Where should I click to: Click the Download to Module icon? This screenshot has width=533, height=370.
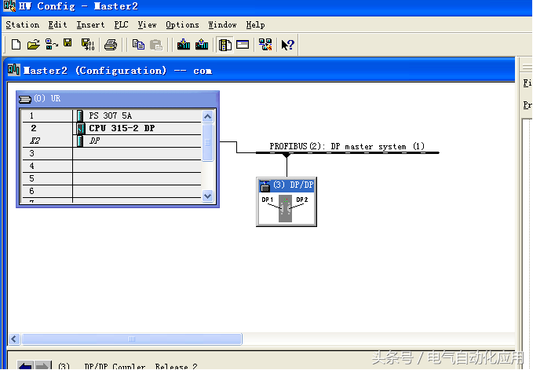184,45
